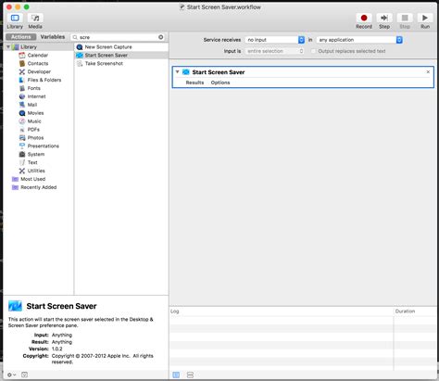
Task: Select the Movies category
Action: click(x=35, y=113)
